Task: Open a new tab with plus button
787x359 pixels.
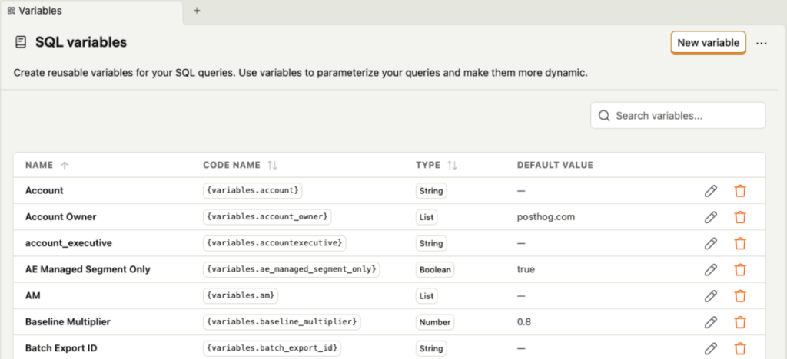Action: 197,11
